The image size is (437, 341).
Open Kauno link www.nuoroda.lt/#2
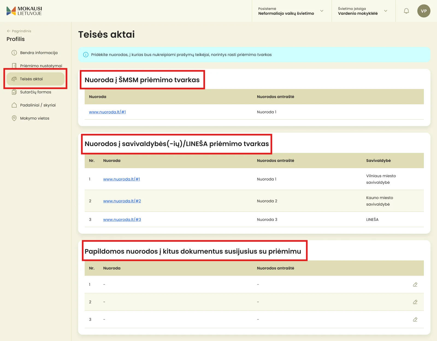(122, 201)
